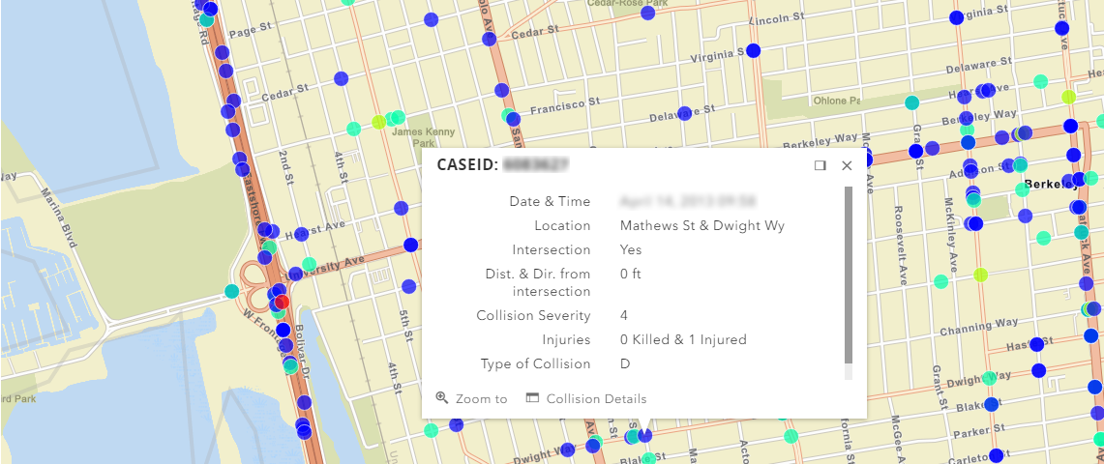Click the teal marker on Dwight Way at right
This screenshot has height=464, width=1104.
(988, 378)
